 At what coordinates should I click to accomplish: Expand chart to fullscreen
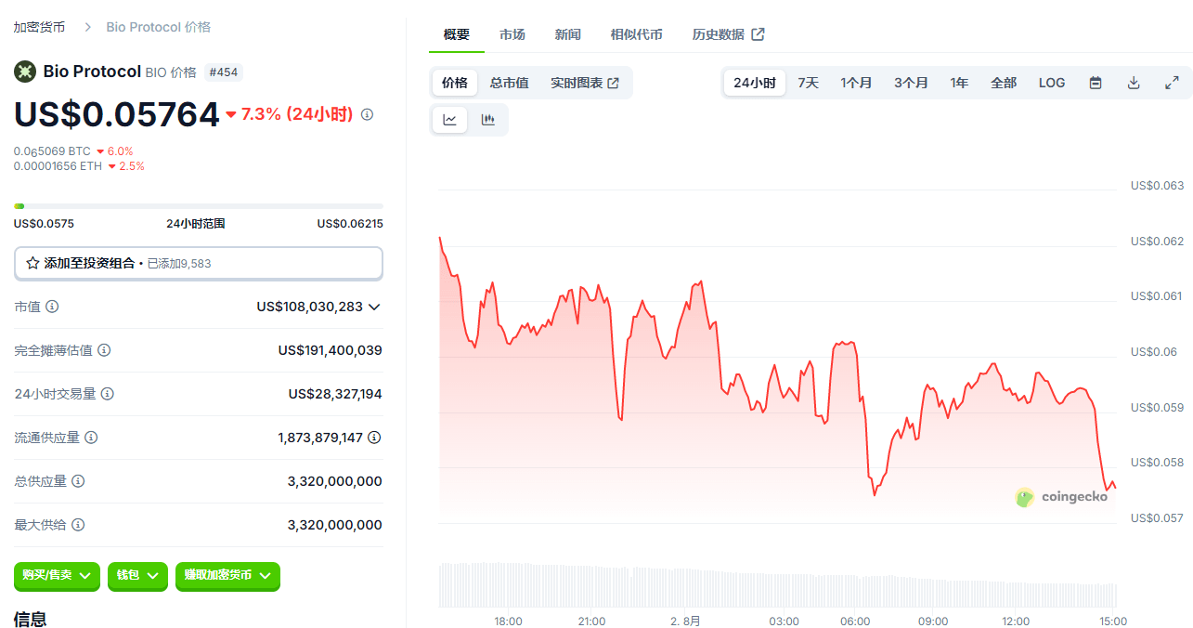[x=1172, y=83]
